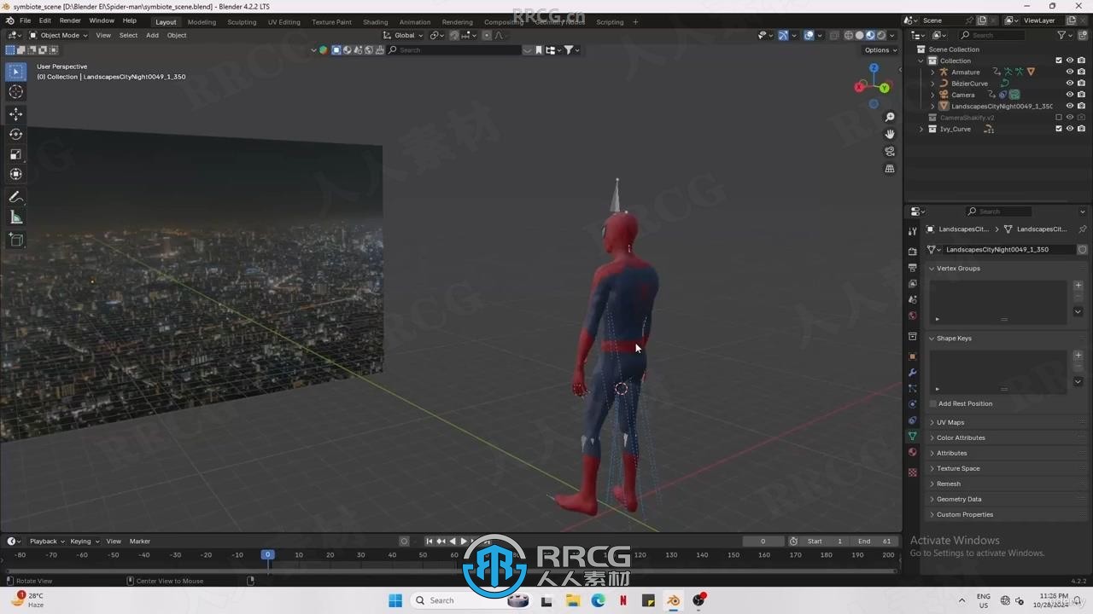This screenshot has width=1093, height=614.
Task: Uncheck the Collection exclude checkbox
Action: tap(1059, 61)
